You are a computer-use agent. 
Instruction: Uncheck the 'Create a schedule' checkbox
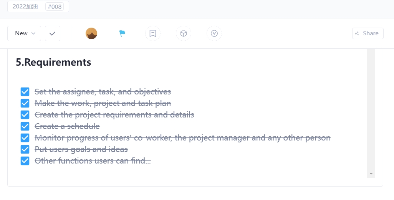(25, 126)
